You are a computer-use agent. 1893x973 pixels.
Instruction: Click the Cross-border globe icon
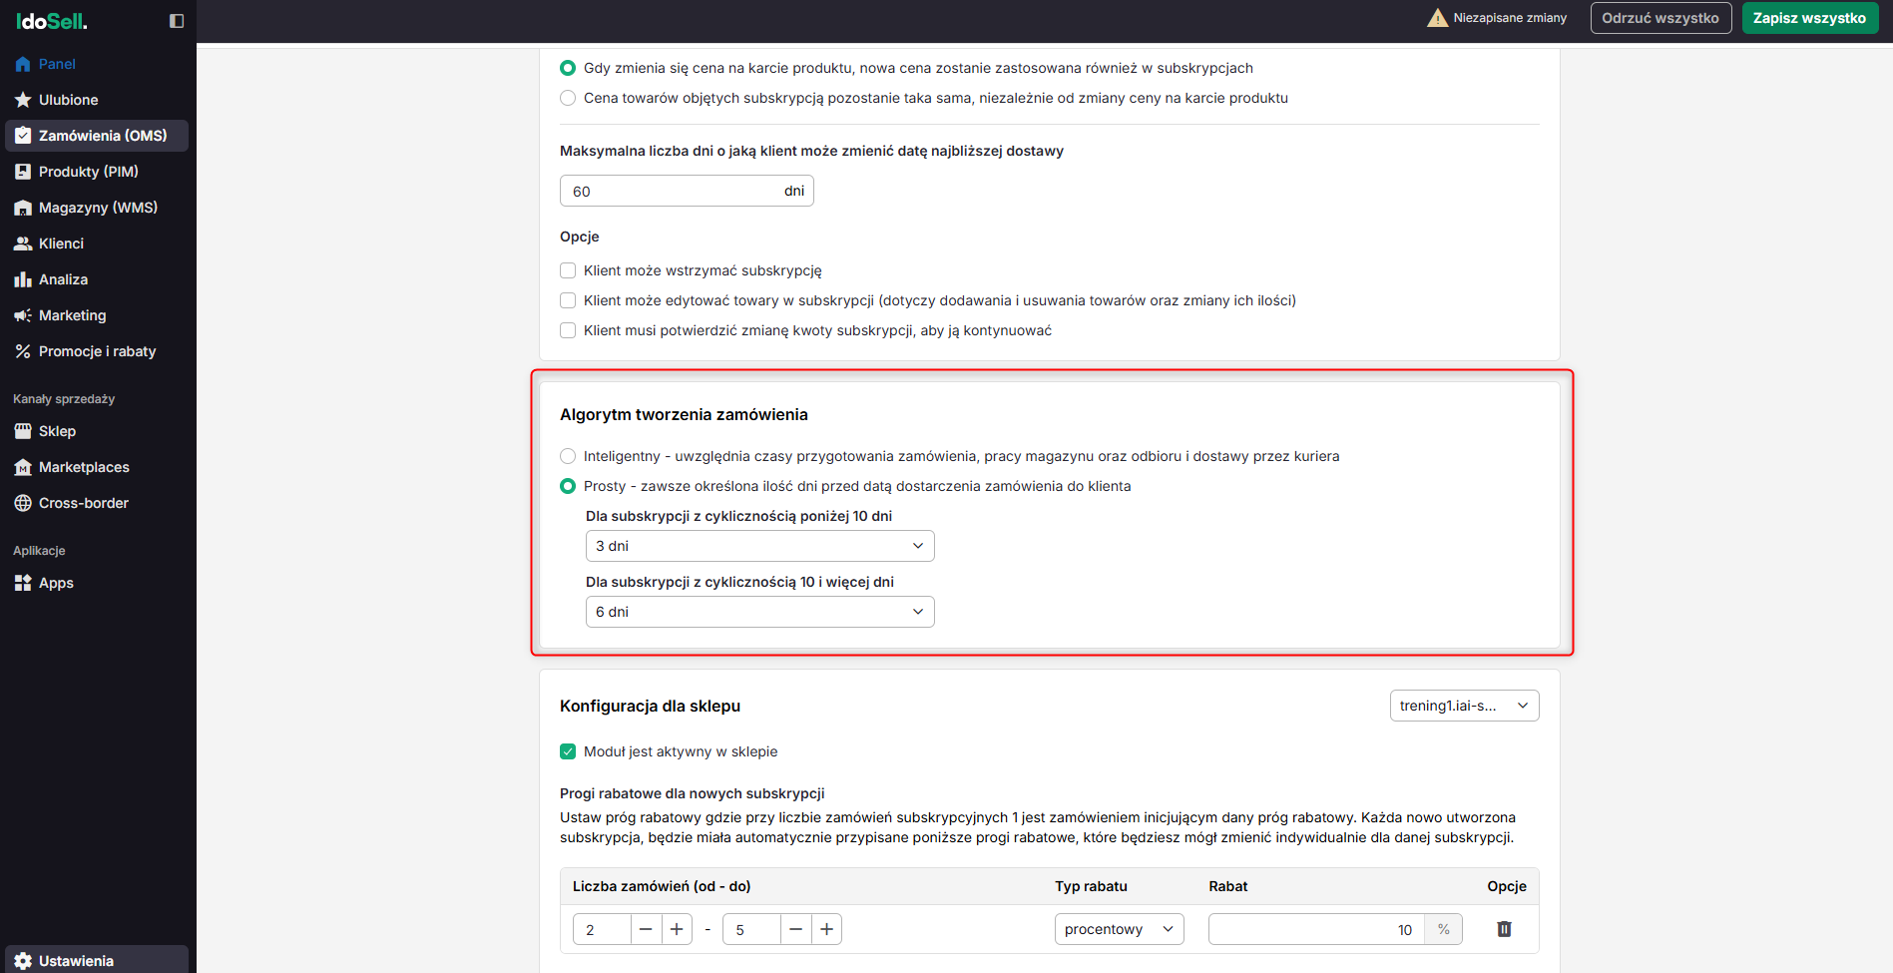23,503
